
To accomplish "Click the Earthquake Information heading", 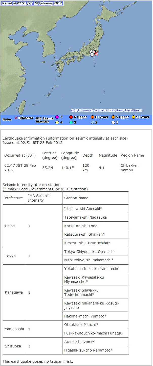I will pyautogui.click(x=65, y=138).
